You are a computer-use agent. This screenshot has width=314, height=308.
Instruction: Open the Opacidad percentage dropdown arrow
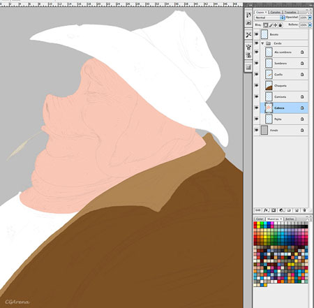(310, 17)
